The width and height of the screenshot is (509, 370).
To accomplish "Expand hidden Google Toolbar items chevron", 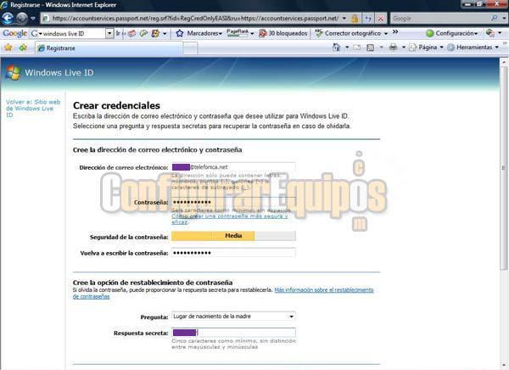I will tap(395, 32).
